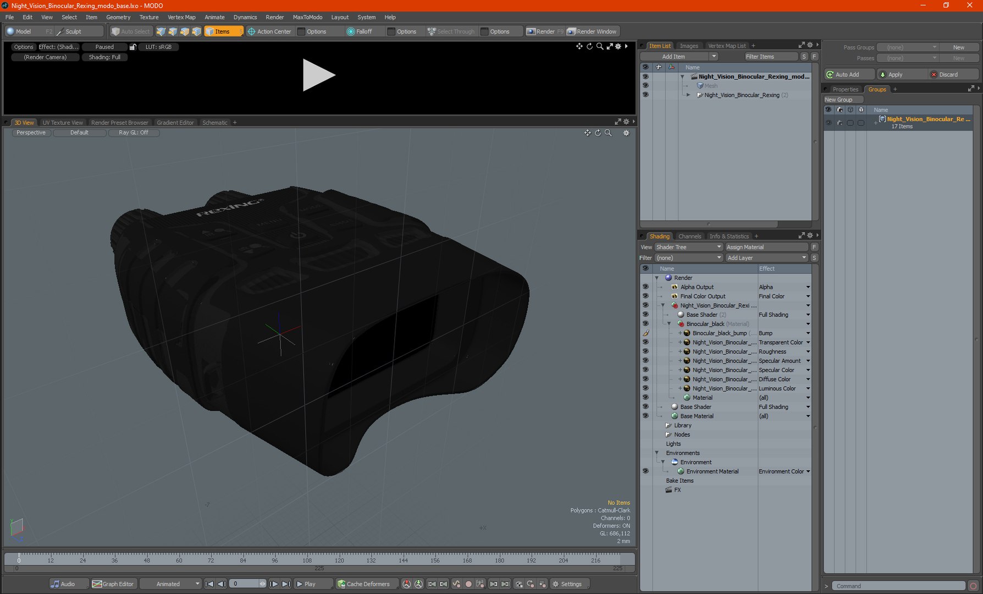Open the Add Layer dropdown
The image size is (983, 594).
[x=766, y=258]
